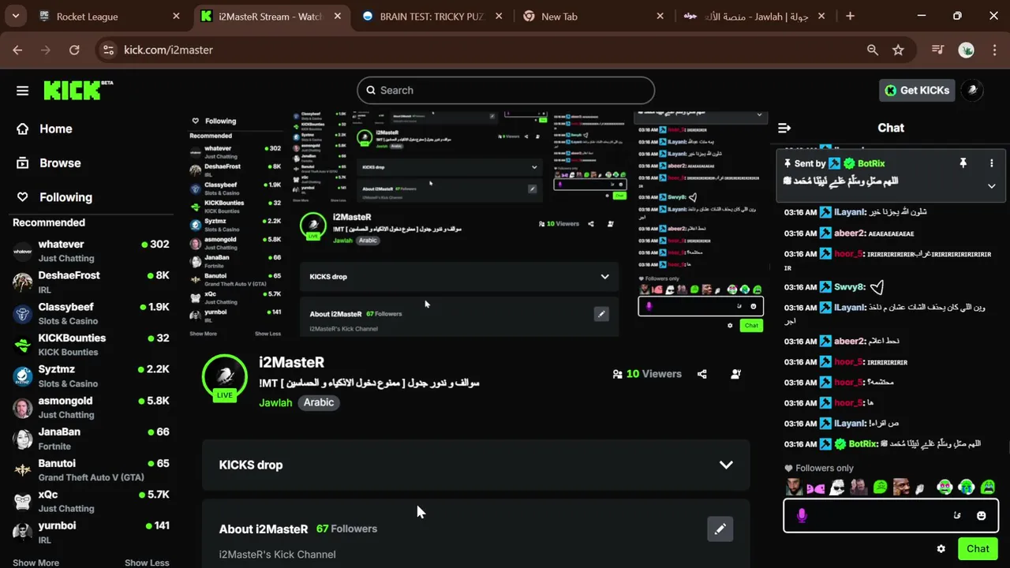Click the zoom magnifier icon in address bar
Image resolution: width=1010 pixels, height=568 pixels.
(872, 50)
